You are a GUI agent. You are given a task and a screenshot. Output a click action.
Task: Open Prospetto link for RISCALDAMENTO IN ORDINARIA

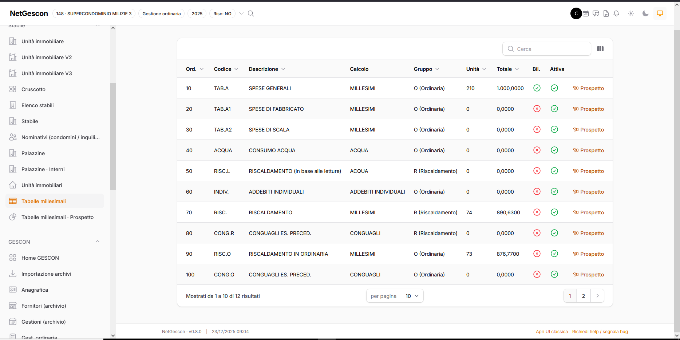coord(588,254)
